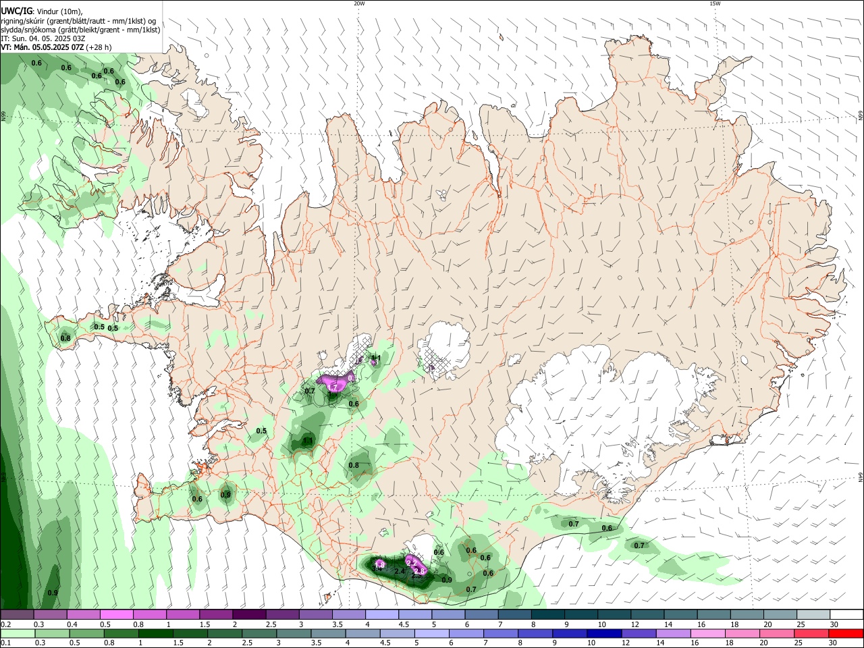Pick the light pink 16 swatch, lower legend

(707, 634)
